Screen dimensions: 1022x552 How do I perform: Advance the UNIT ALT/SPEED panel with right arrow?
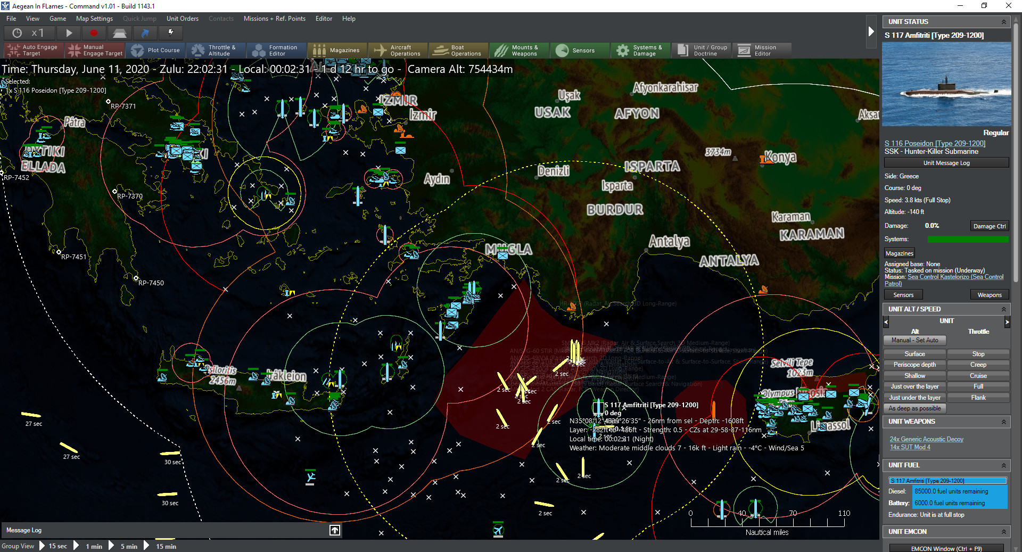(x=1008, y=322)
